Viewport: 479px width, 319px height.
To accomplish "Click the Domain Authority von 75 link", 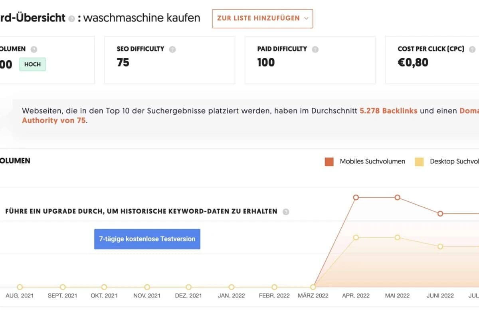I will tap(54, 120).
